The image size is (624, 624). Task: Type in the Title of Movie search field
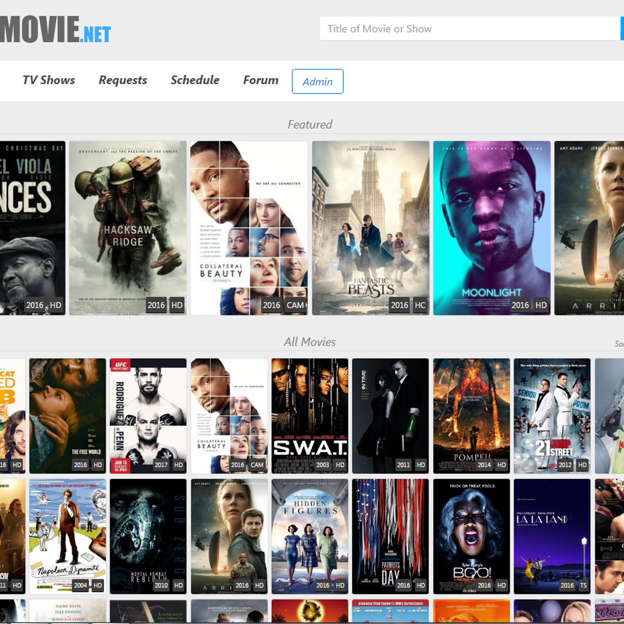(x=468, y=29)
